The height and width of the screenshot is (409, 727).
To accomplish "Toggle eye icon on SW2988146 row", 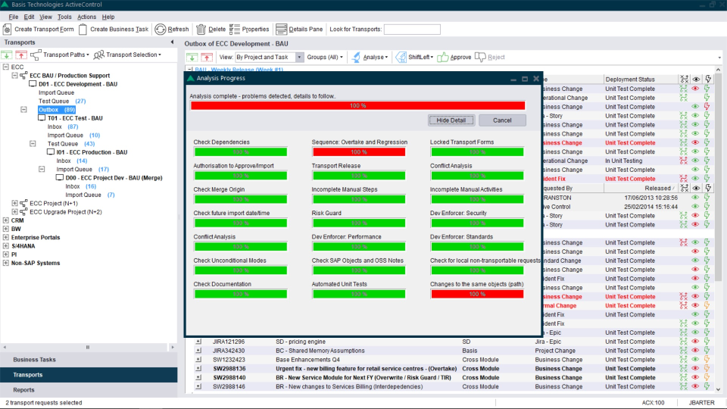I will [x=695, y=387].
